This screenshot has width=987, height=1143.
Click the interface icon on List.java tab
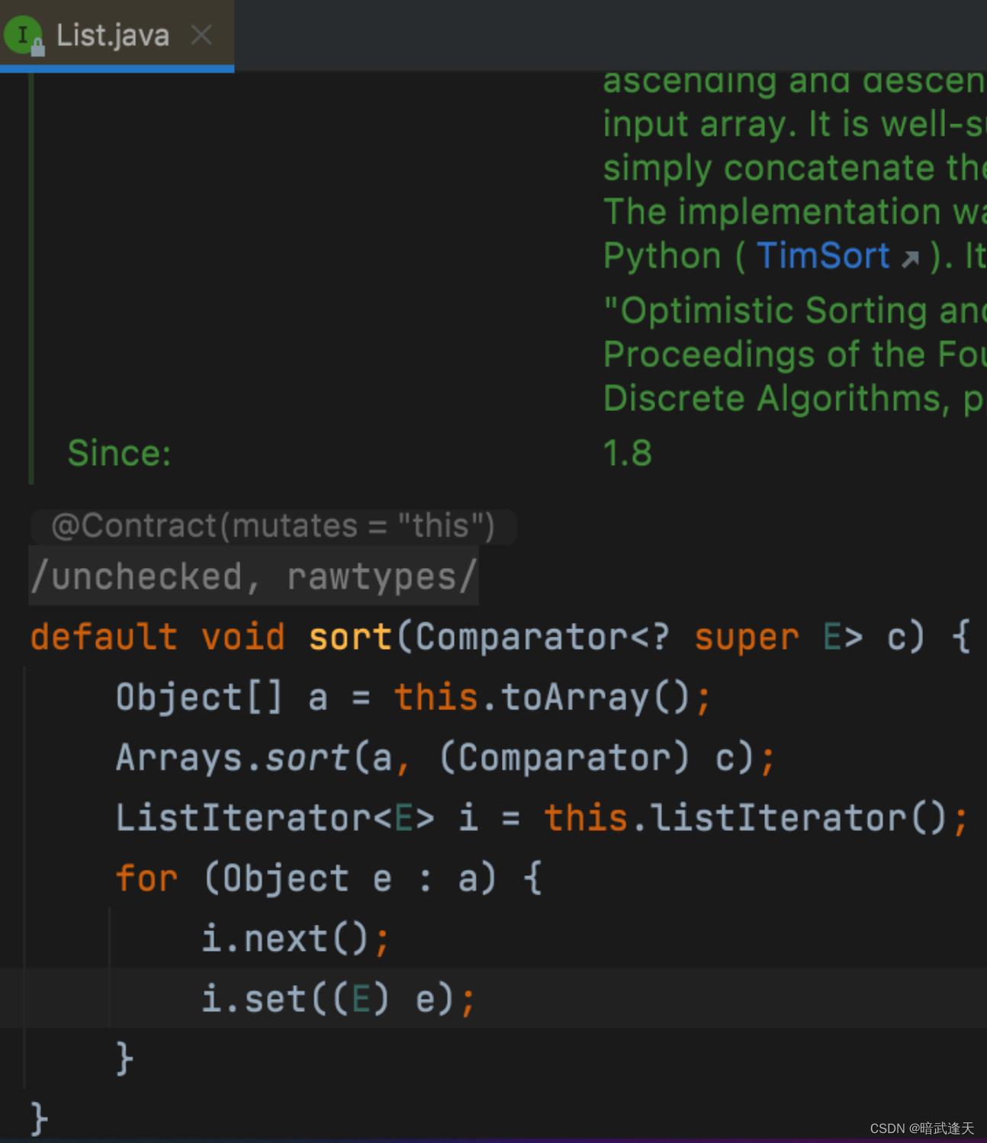pyautogui.click(x=24, y=35)
